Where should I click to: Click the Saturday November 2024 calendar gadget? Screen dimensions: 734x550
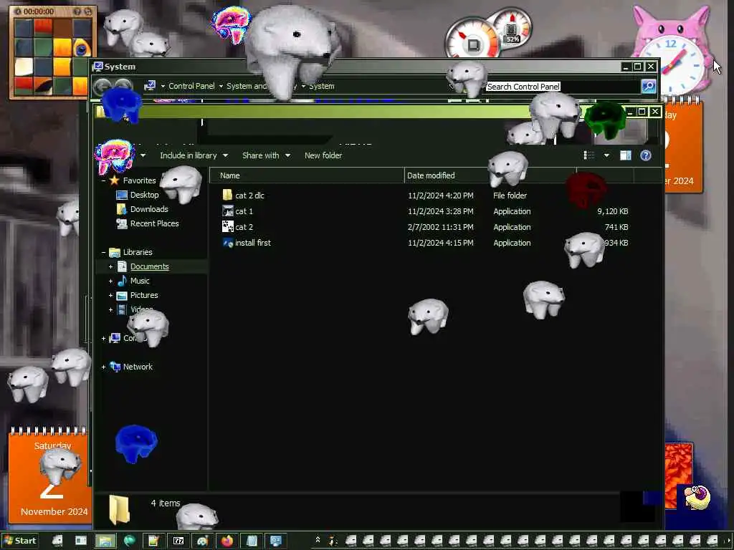point(49,474)
